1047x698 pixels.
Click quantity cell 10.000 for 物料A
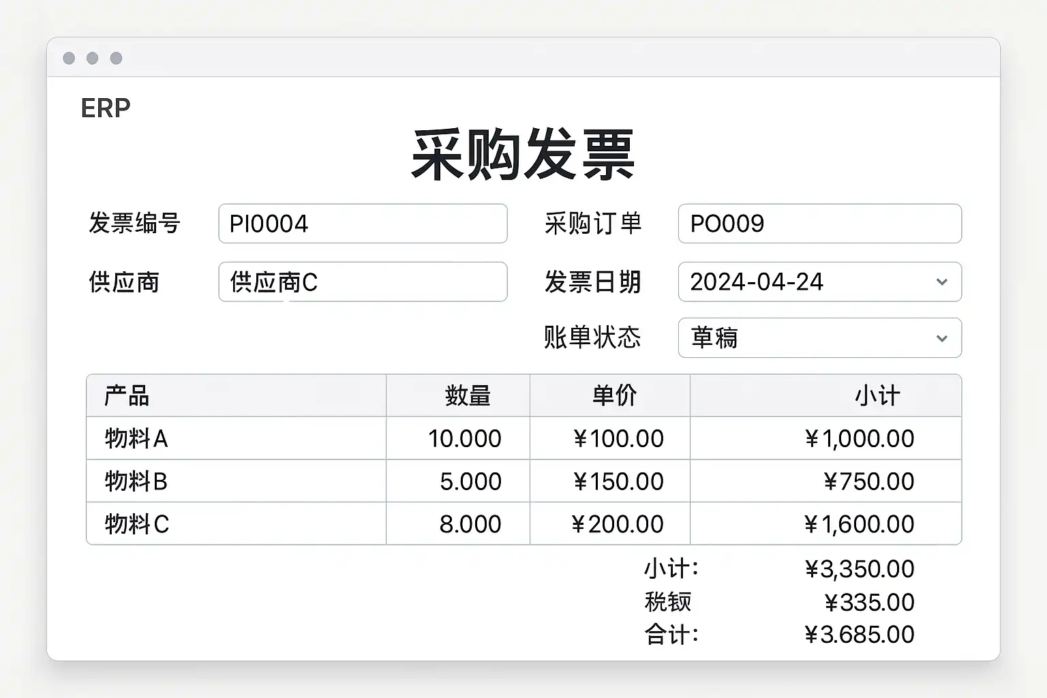pyautogui.click(x=464, y=438)
